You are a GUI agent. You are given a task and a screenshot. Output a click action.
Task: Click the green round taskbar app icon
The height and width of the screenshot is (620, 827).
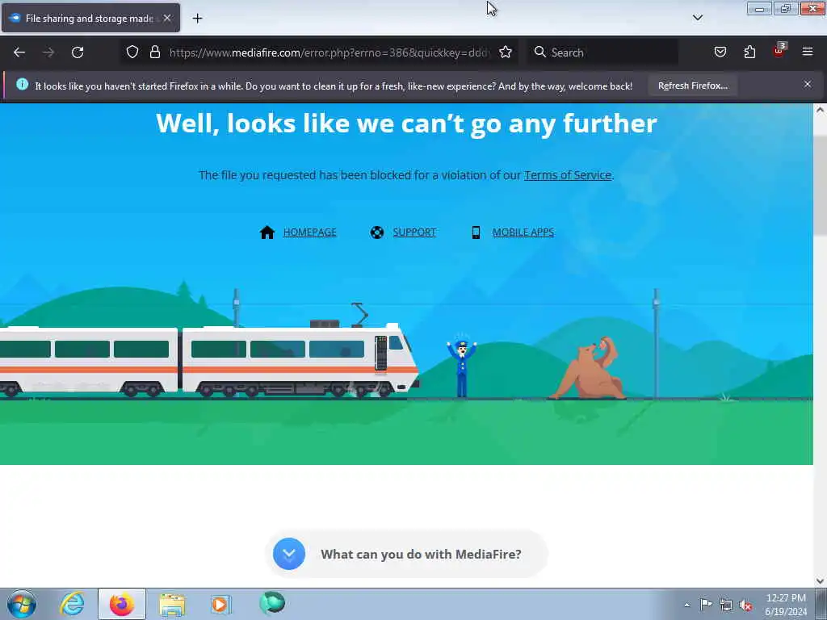coord(272,603)
